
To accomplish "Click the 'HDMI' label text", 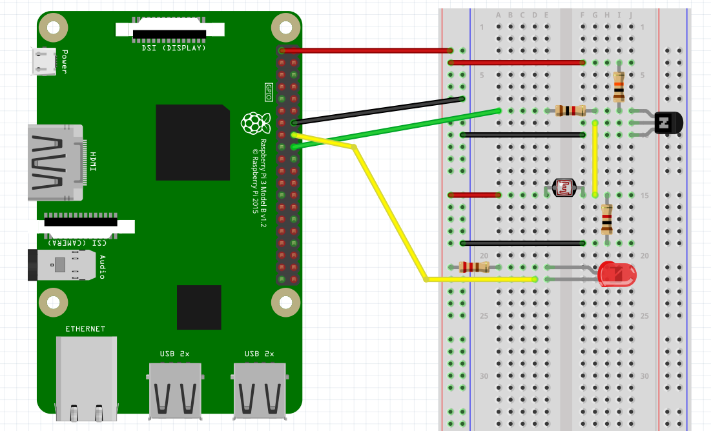I will coord(93,162).
